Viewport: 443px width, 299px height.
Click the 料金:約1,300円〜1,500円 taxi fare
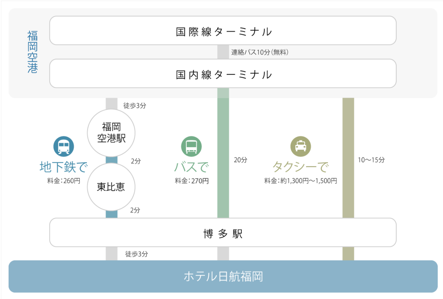click(300, 181)
